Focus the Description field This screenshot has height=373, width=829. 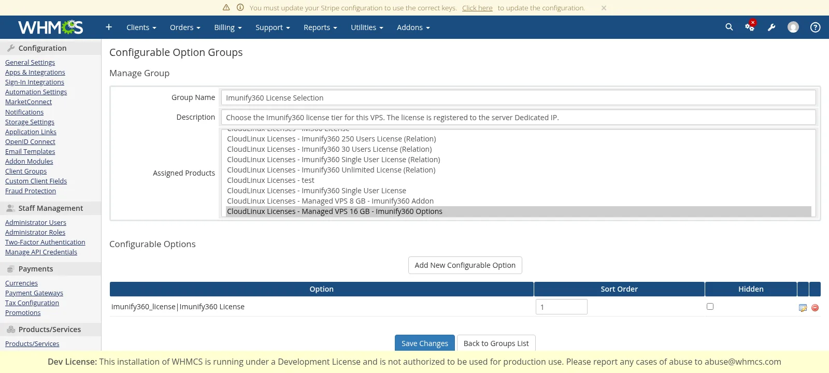(x=518, y=117)
